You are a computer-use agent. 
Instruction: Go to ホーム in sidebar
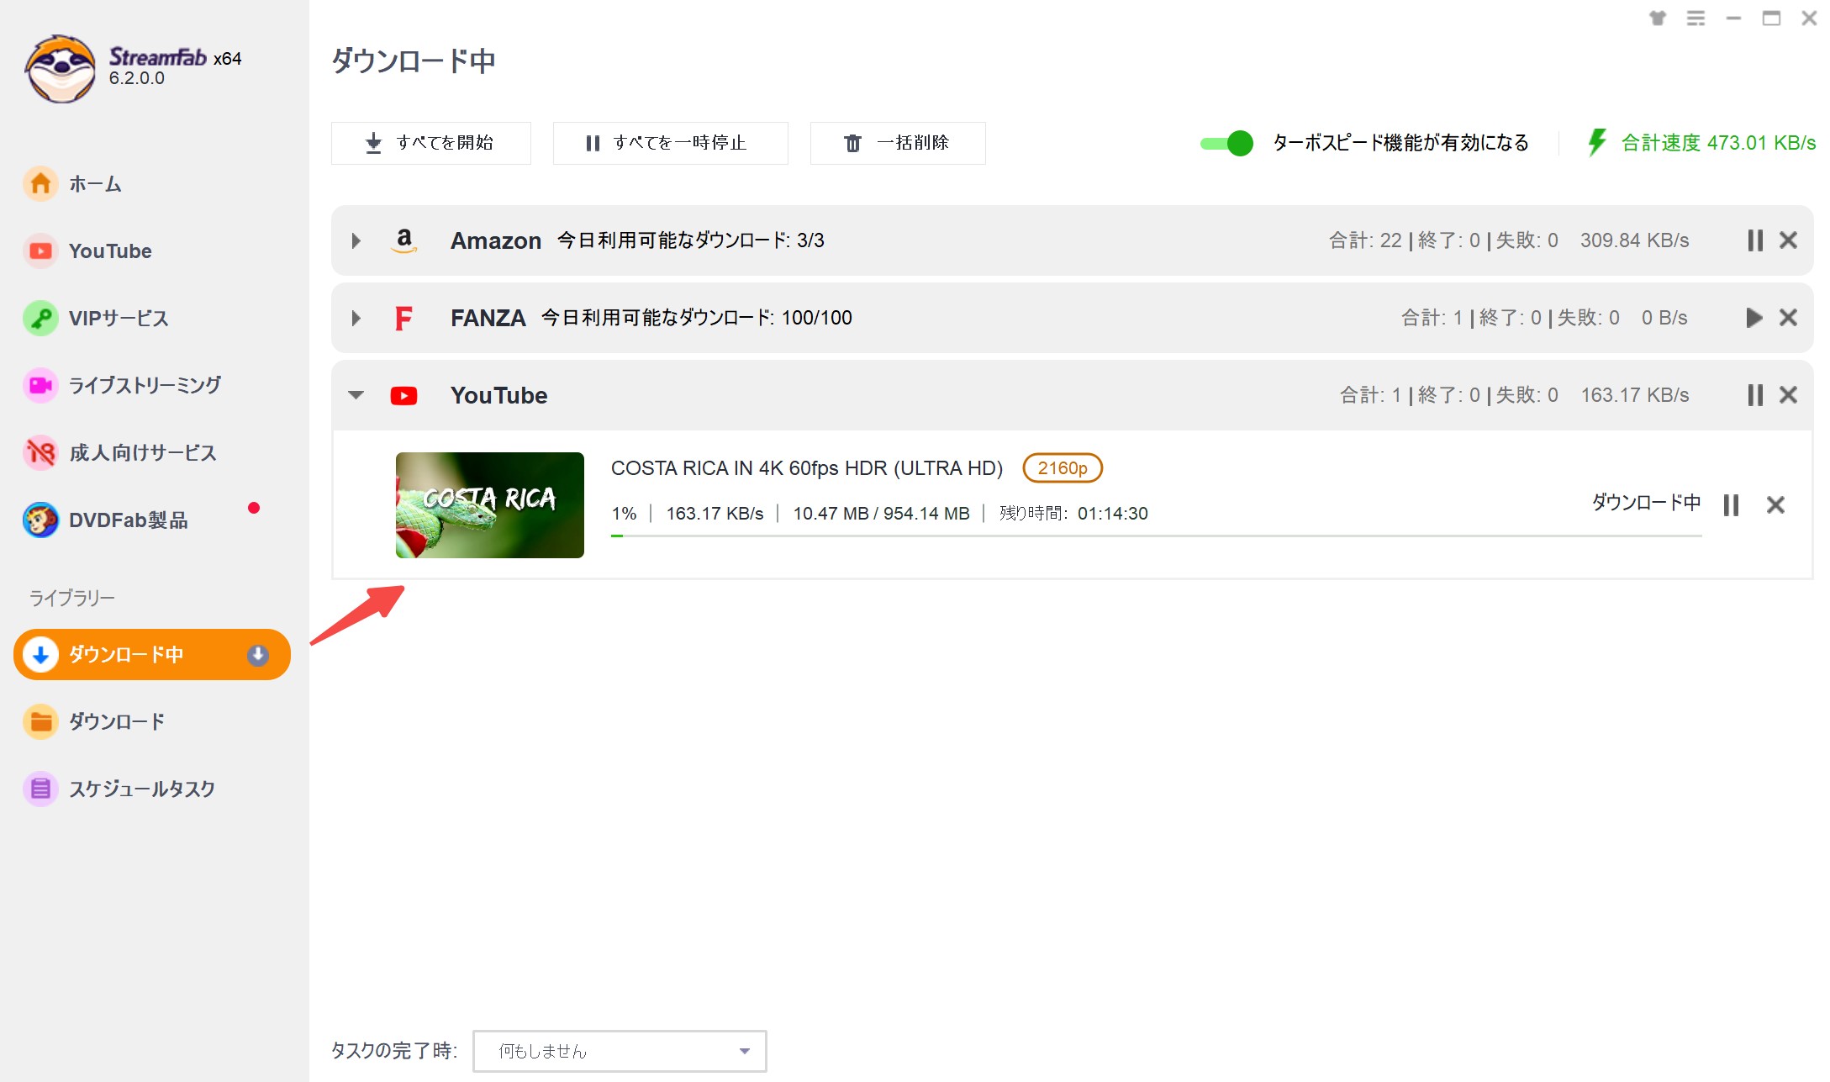95,183
